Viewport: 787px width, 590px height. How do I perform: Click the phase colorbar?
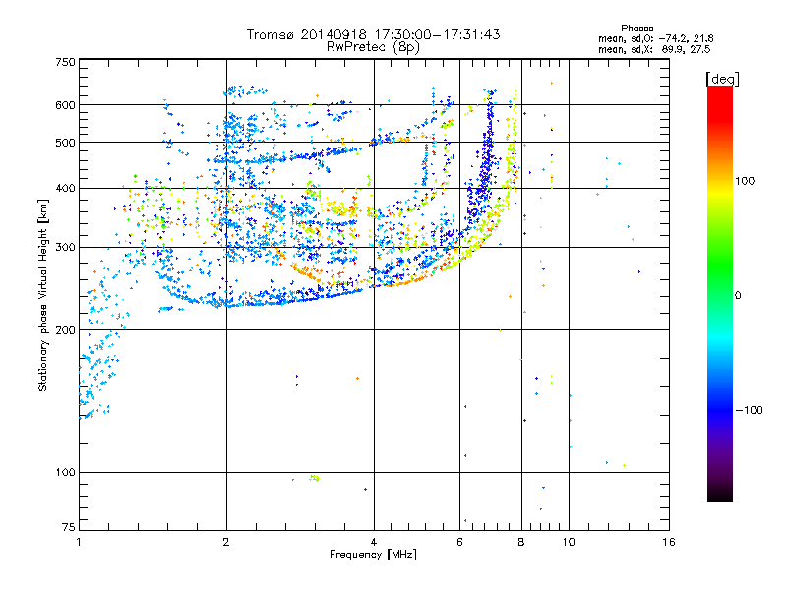click(x=720, y=293)
